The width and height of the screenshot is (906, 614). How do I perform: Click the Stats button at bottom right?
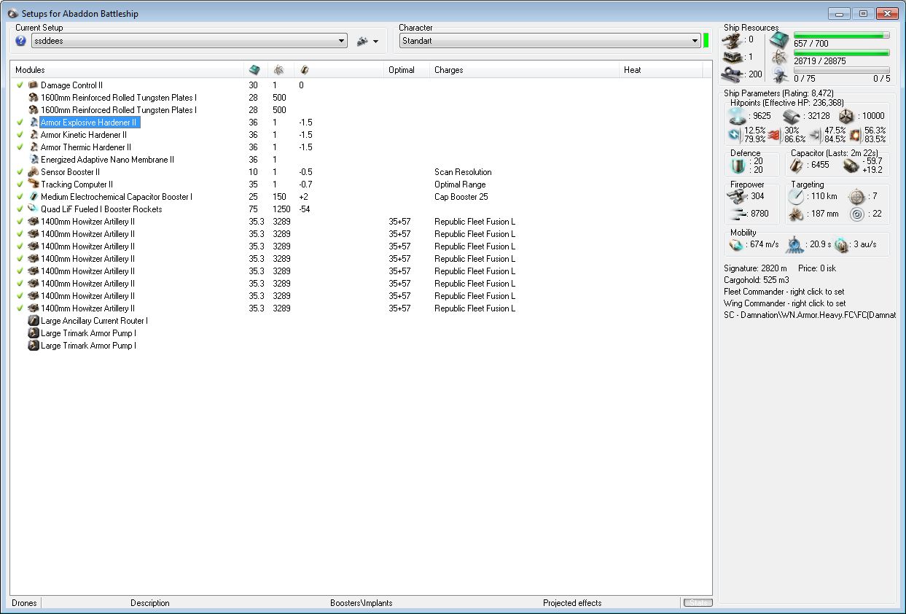coord(698,603)
